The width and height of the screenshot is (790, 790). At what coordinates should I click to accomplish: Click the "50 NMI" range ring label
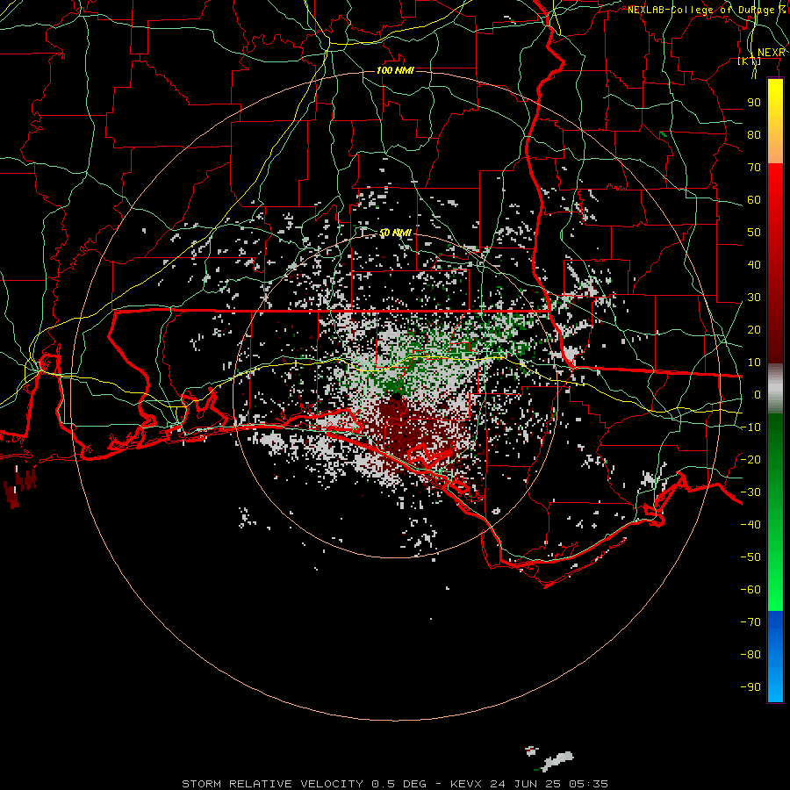[x=396, y=233]
